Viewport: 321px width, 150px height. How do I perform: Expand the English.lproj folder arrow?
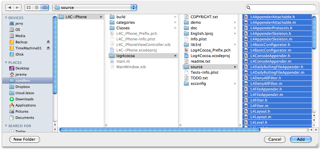(x=235, y=33)
